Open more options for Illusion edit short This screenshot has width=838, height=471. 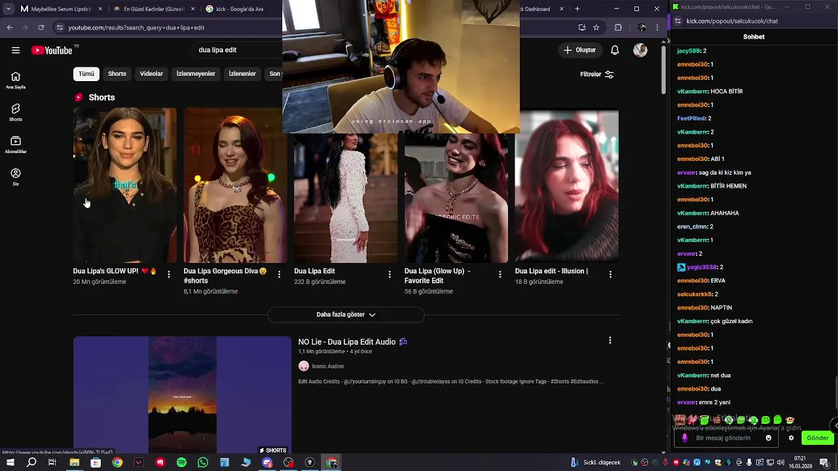click(611, 275)
